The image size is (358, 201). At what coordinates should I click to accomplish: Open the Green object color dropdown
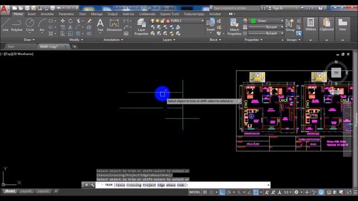click(x=282, y=21)
